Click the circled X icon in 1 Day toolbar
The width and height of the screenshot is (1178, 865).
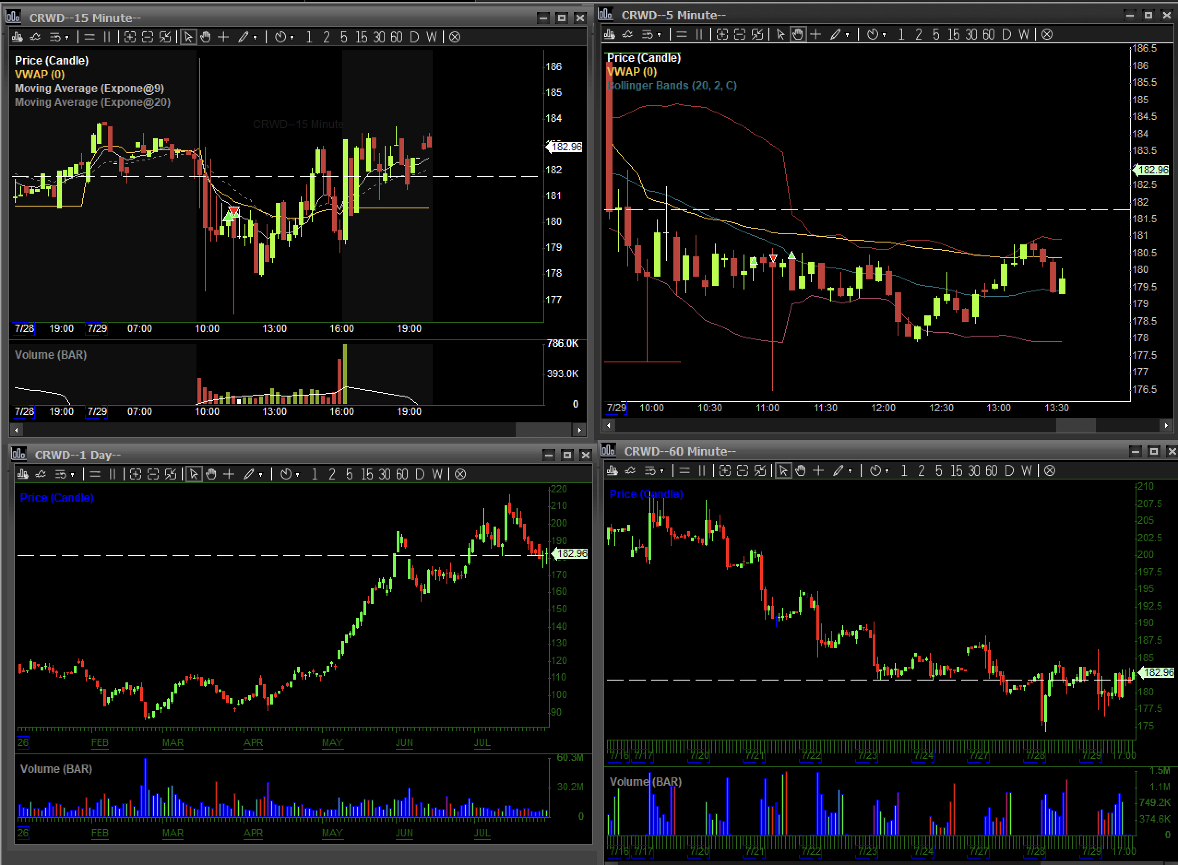click(460, 474)
